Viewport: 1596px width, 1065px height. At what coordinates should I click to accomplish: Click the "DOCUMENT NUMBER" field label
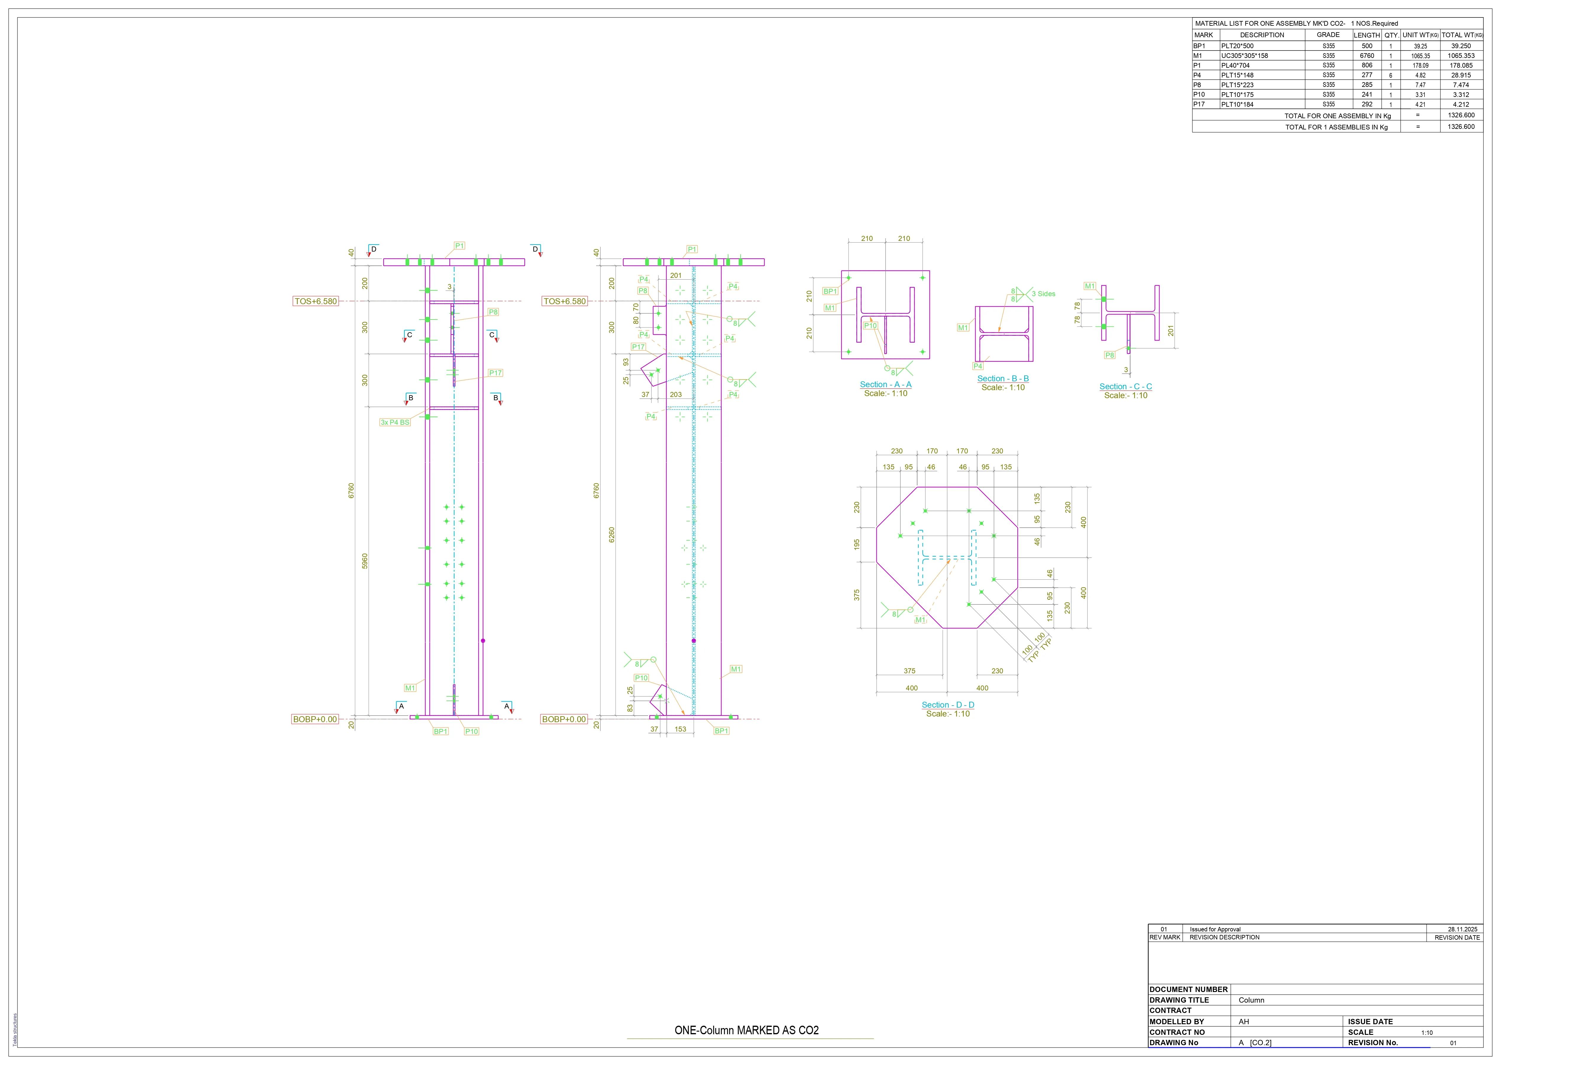click(x=1188, y=990)
